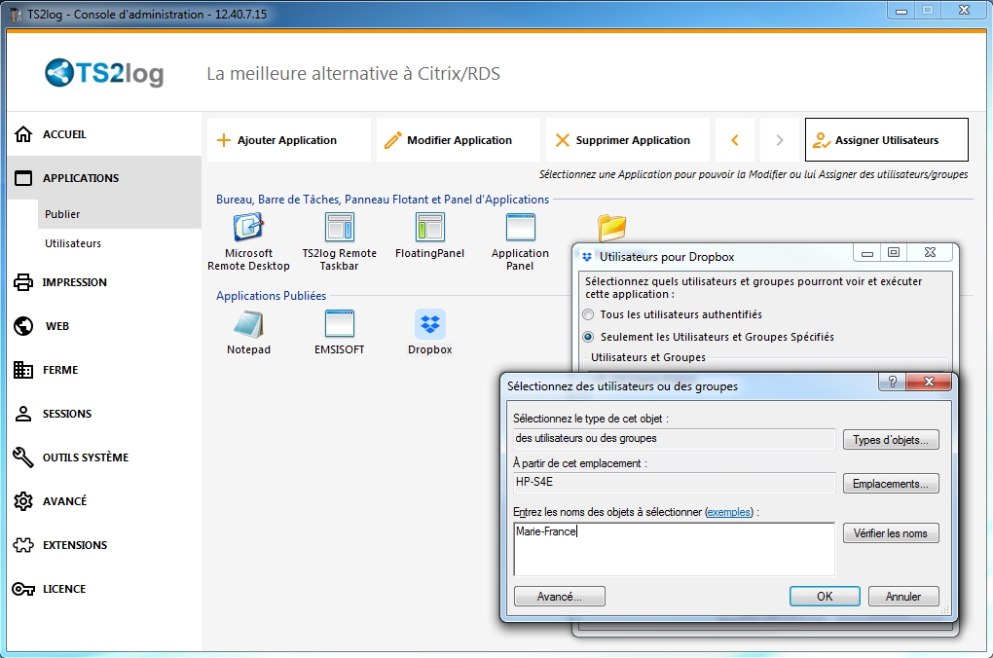The image size is (993, 658).
Task: Select the Publier submenu item
Action: pos(119,214)
